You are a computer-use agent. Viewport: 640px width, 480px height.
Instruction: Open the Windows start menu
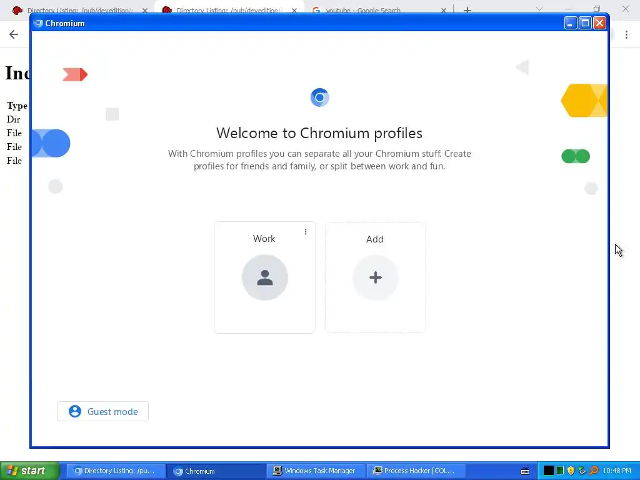(29, 471)
